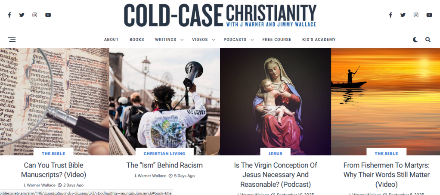Toggle dark mode with the moon icon
Image resolution: width=440 pixels, height=195 pixels.
(415, 40)
